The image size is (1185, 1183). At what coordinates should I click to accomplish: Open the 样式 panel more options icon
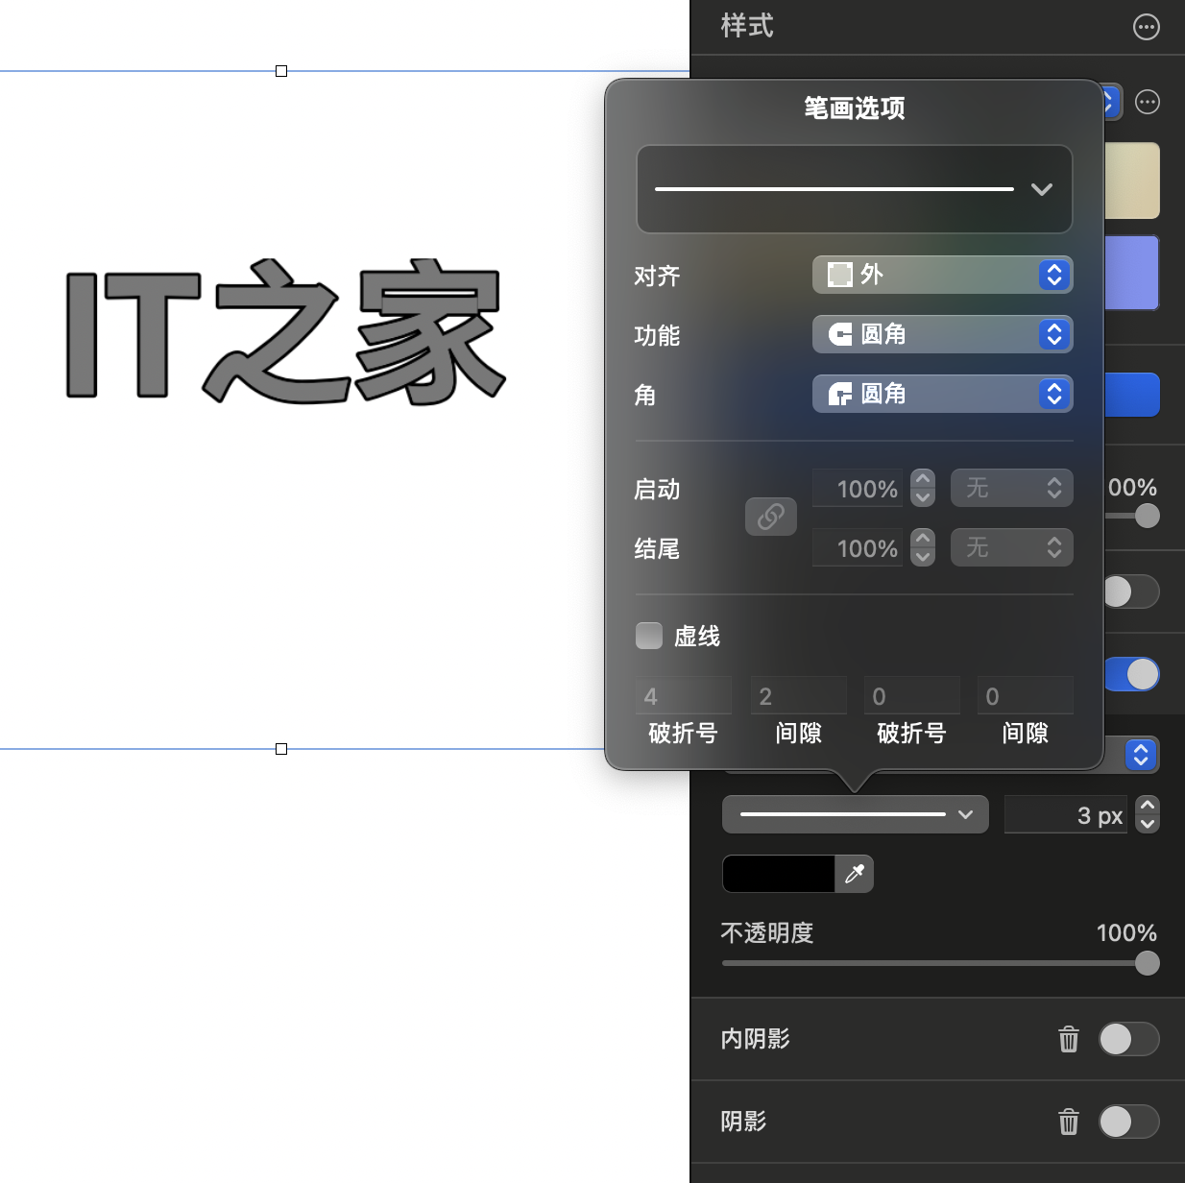coord(1147,27)
